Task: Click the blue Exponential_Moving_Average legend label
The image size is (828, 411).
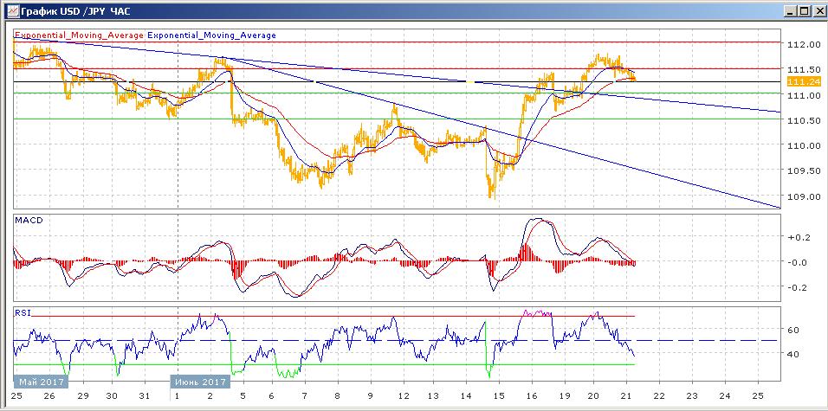Action: (212, 35)
